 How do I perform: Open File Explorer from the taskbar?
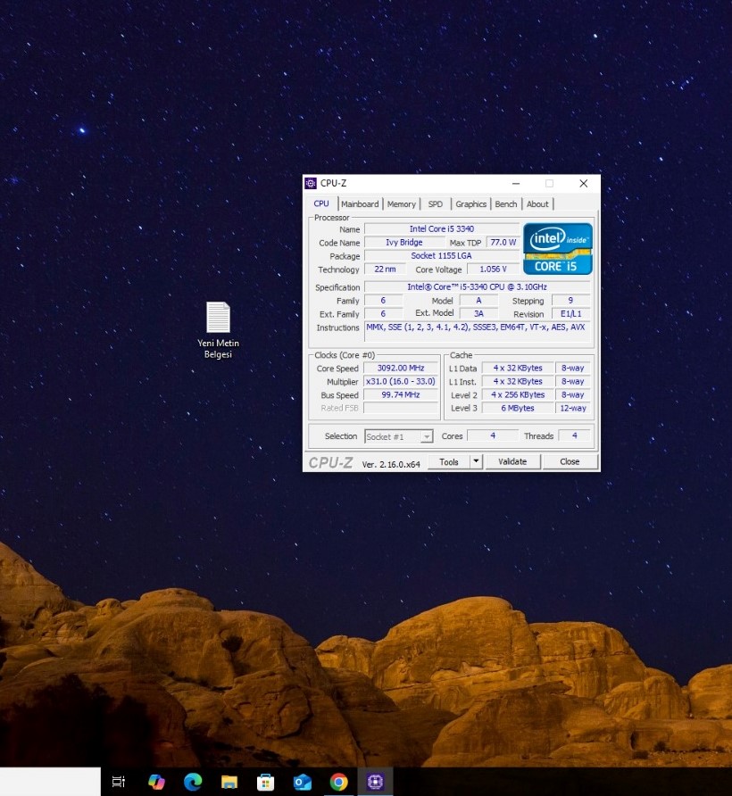pos(229,782)
